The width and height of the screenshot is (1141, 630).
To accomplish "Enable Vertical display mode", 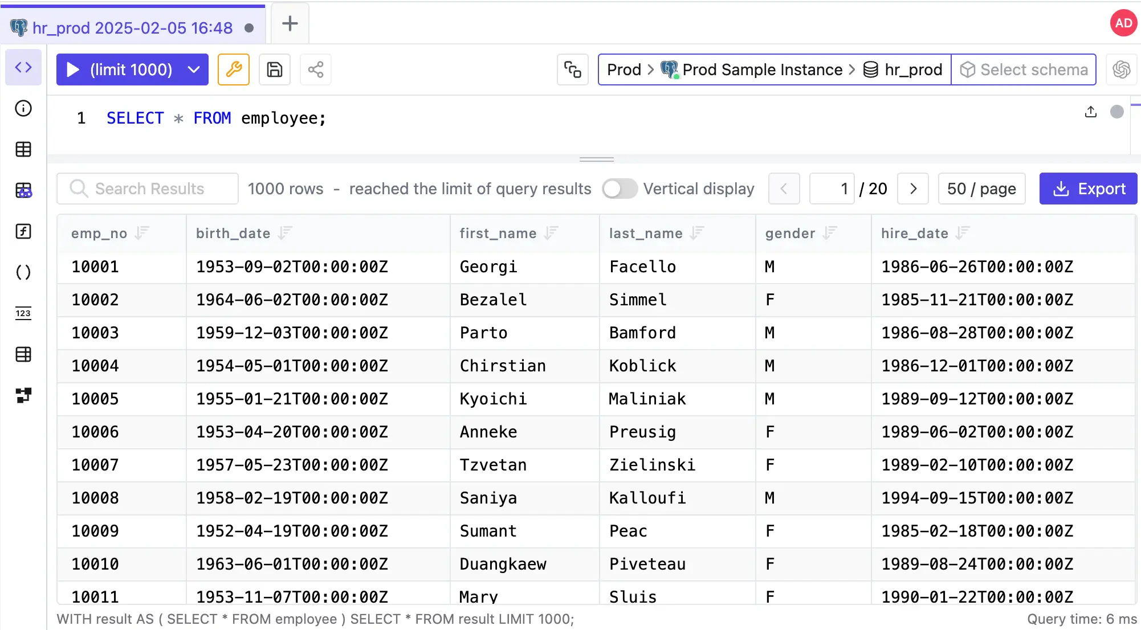I will click(x=619, y=189).
